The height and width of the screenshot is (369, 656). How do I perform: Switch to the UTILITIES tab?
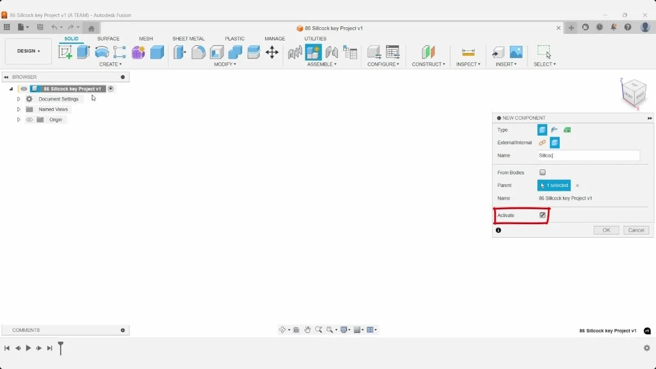[x=315, y=39]
